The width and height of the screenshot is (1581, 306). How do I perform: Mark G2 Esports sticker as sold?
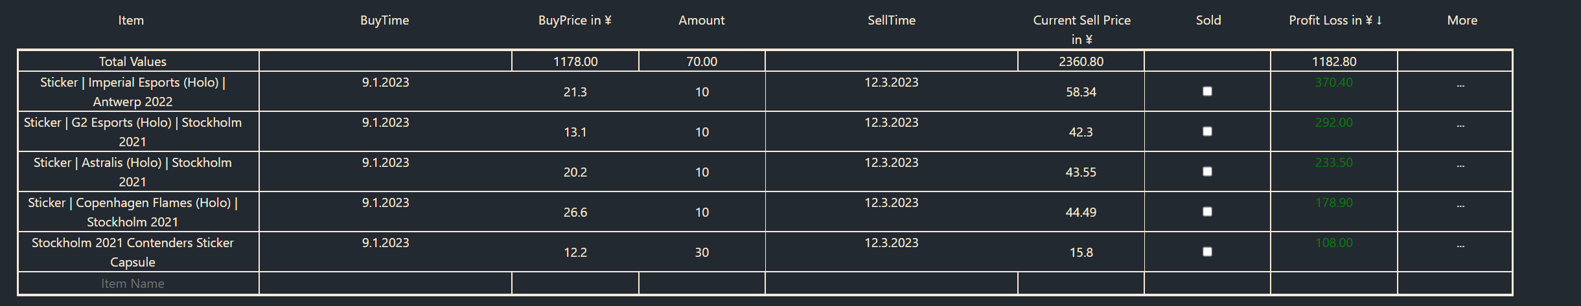[x=1207, y=131]
